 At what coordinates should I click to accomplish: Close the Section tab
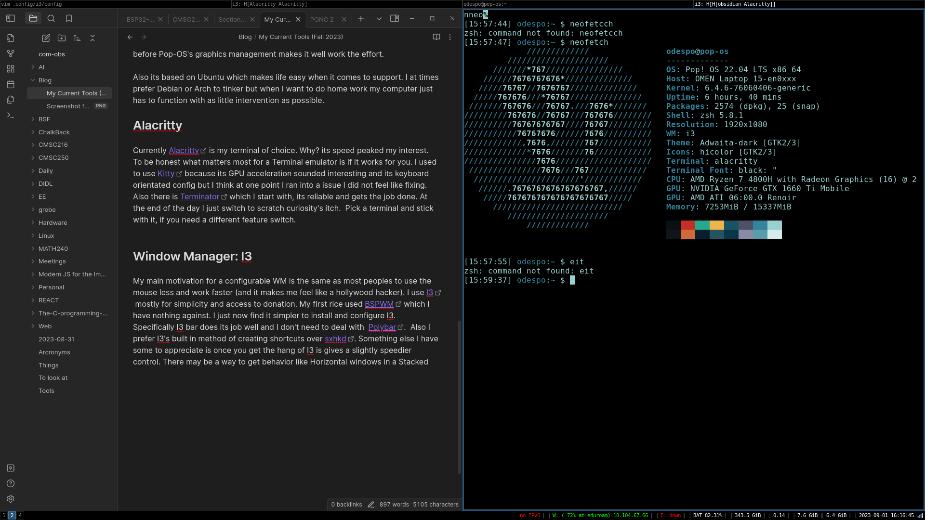click(252, 19)
